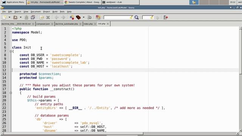Navigate back with the left arrow icon

pos(57,17)
